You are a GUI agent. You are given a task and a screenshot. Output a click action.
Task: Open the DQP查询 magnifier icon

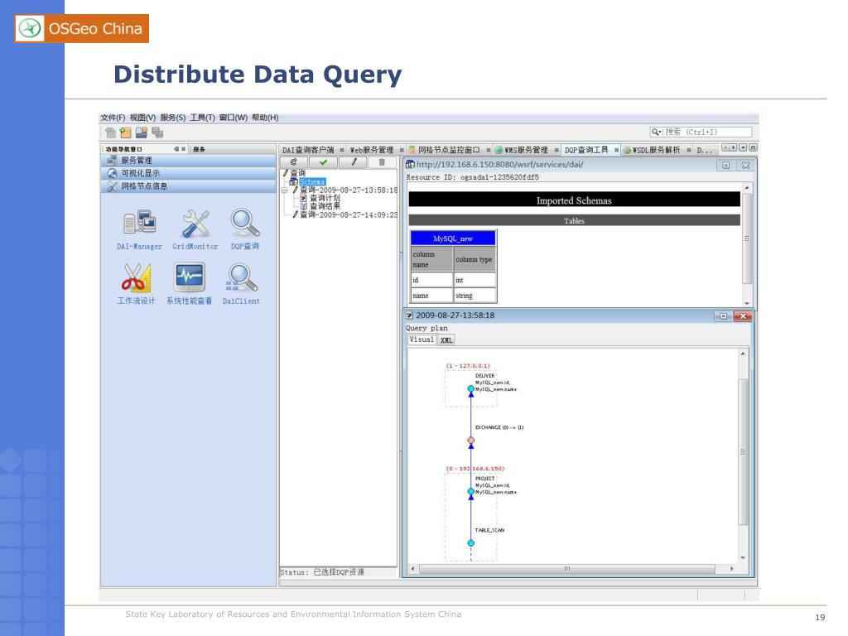tap(245, 222)
